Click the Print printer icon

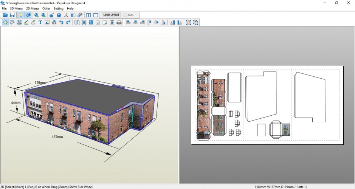tap(119, 22)
